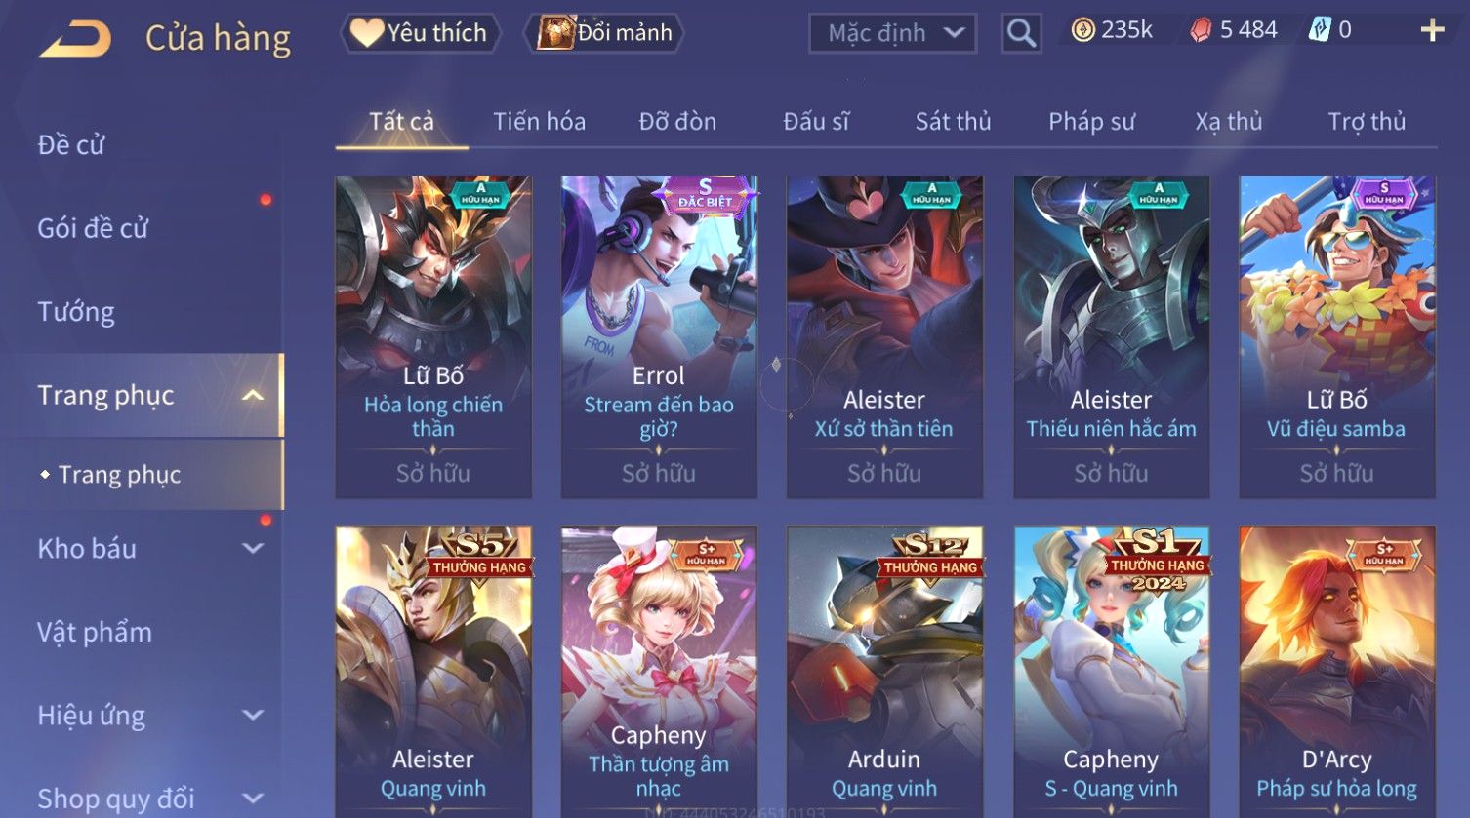This screenshot has width=1470, height=818.
Task: Open D'Arcy Pháp sư hỏa long skin
Action: pos(1336,672)
